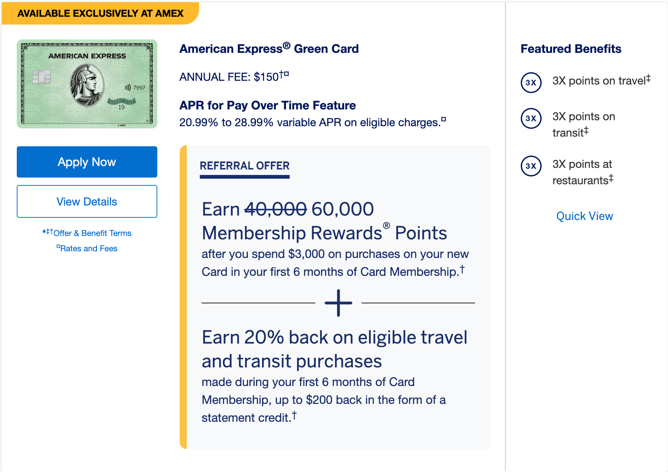Click the Featured Benefits heading
The image size is (668, 472).
pyautogui.click(x=571, y=48)
